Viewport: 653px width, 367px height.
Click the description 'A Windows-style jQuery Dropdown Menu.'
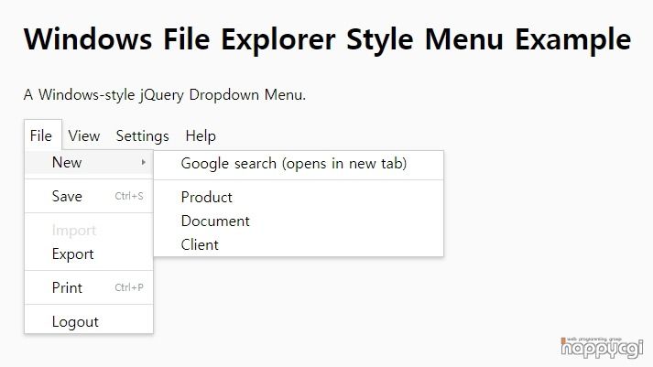(x=165, y=95)
